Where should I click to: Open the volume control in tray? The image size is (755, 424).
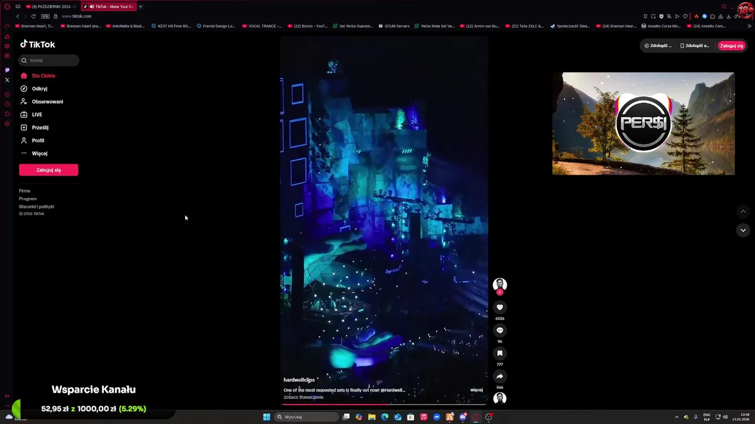click(725, 417)
